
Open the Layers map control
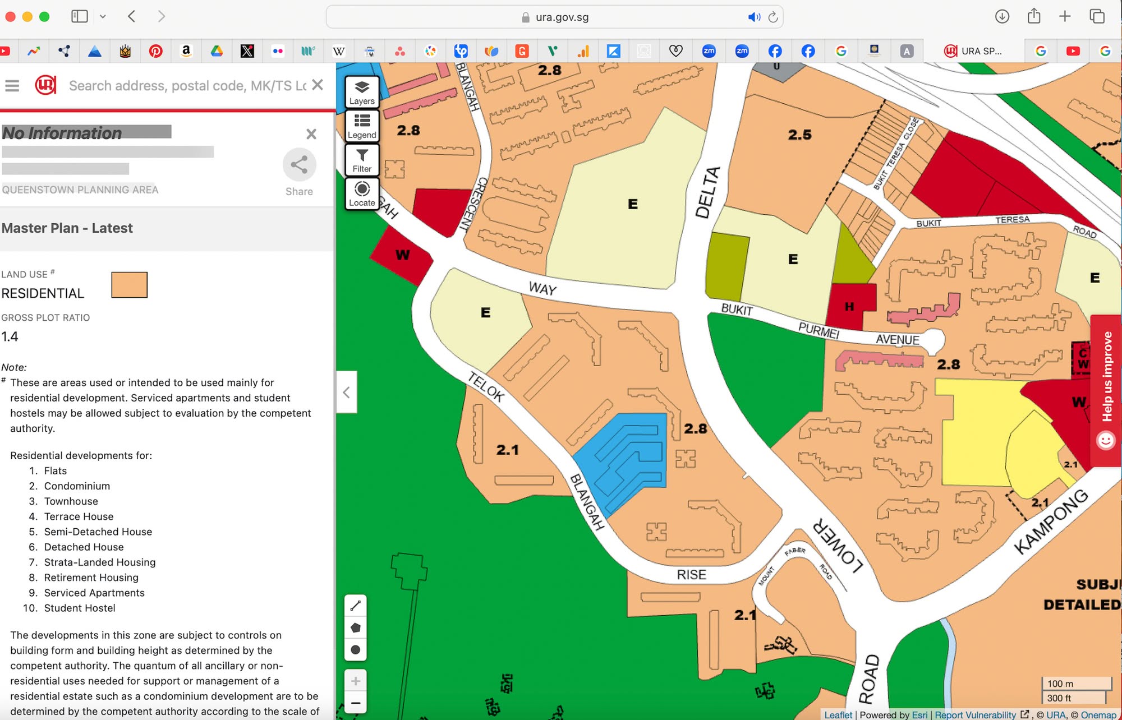coord(362,92)
